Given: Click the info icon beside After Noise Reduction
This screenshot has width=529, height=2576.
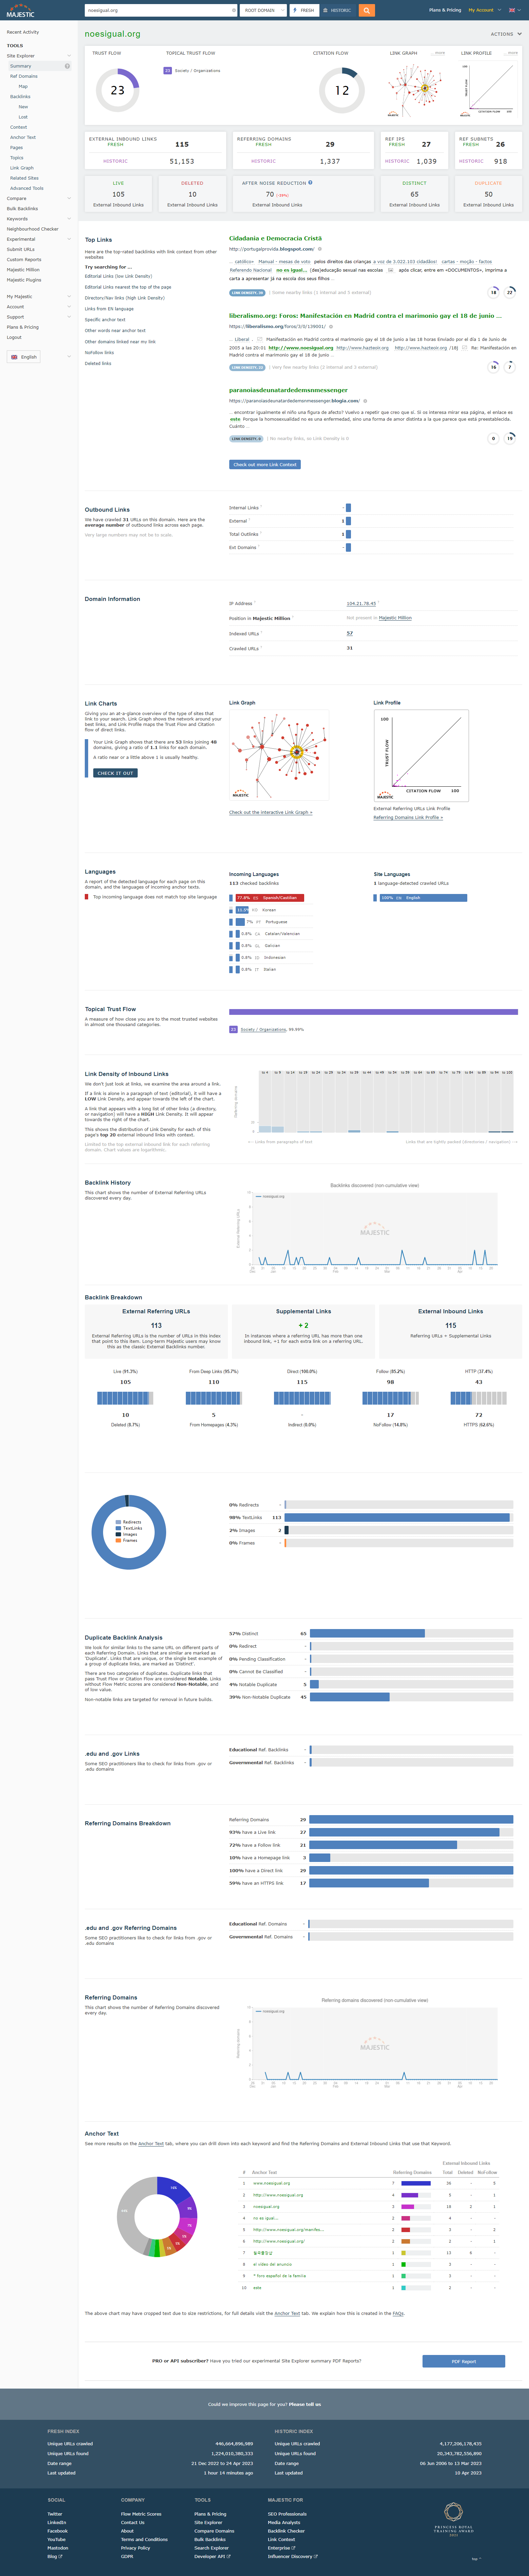Looking at the screenshot, I should pos(310,183).
